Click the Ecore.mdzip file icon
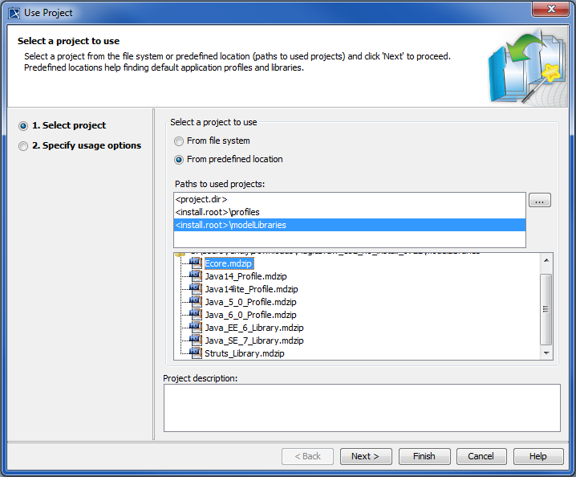 [196, 263]
